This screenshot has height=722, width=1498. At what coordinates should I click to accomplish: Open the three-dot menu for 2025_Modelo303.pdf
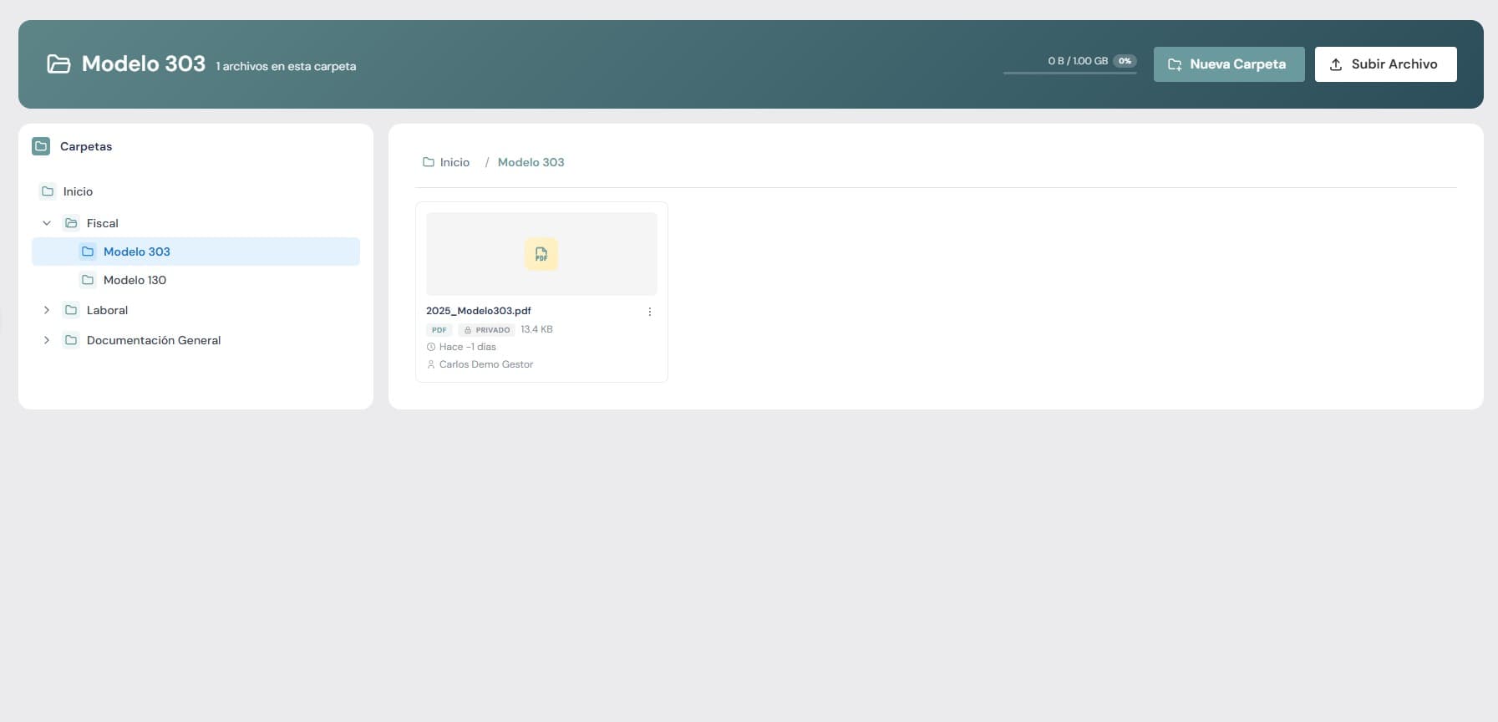pyautogui.click(x=649, y=312)
